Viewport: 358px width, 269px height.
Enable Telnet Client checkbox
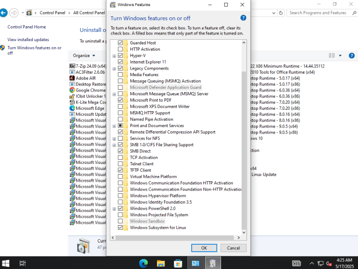pos(120,163)
